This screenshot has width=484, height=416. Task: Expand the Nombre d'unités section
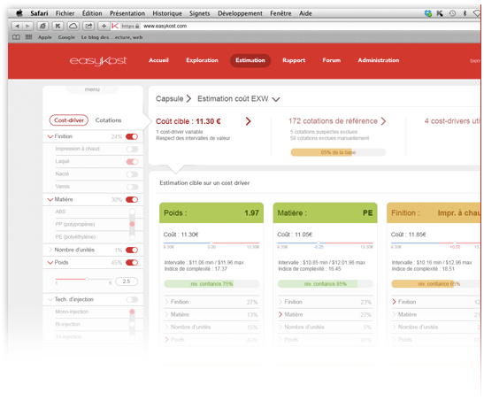click(50, 250)
